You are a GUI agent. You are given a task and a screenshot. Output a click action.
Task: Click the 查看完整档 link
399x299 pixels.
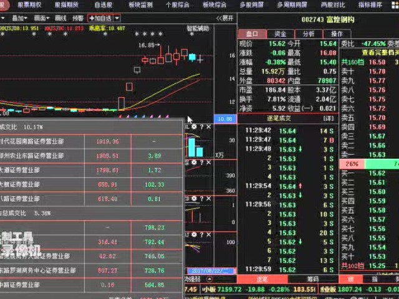tap(380, 52)
